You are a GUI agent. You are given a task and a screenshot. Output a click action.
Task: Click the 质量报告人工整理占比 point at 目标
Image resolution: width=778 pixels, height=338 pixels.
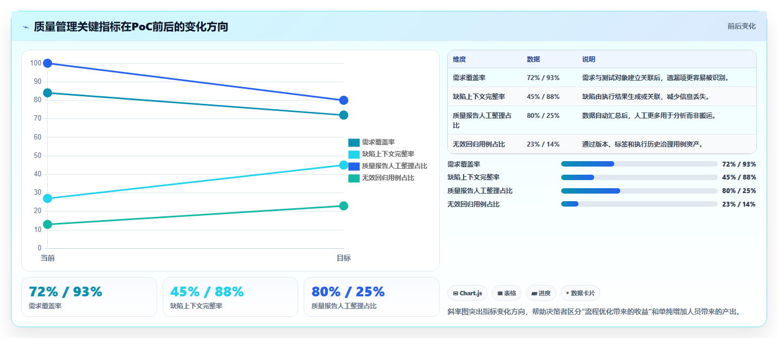pos(344,100)
